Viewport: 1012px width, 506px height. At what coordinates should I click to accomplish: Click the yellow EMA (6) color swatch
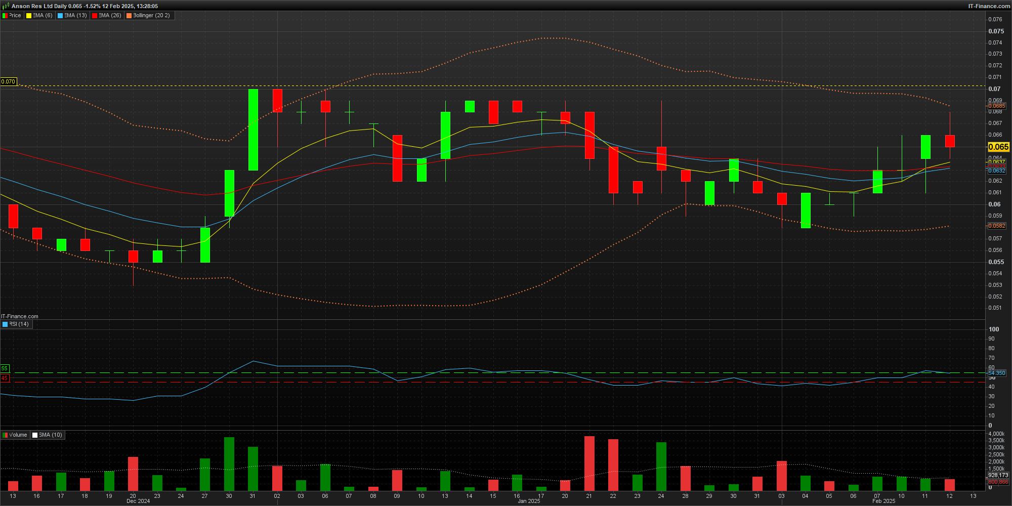pos(29,16)
